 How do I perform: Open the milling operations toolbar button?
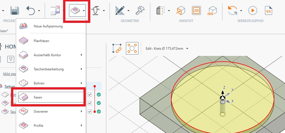tap(75, 11)
